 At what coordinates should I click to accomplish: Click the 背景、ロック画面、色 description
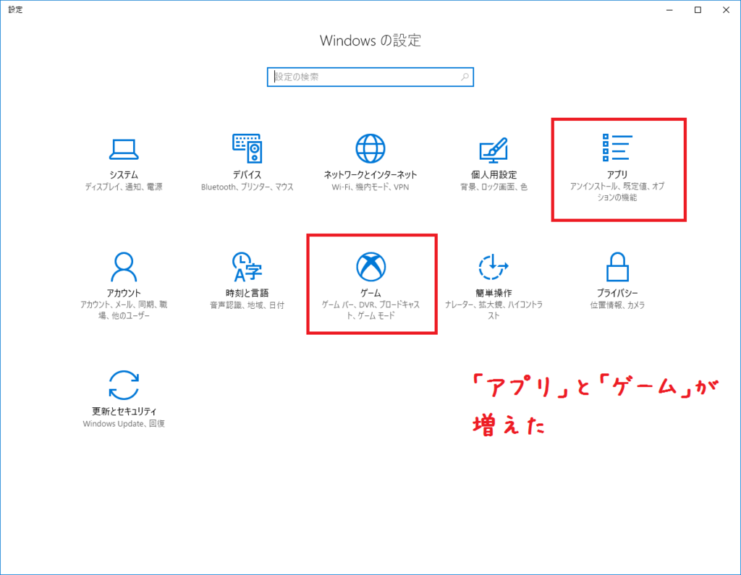[494, 187]
